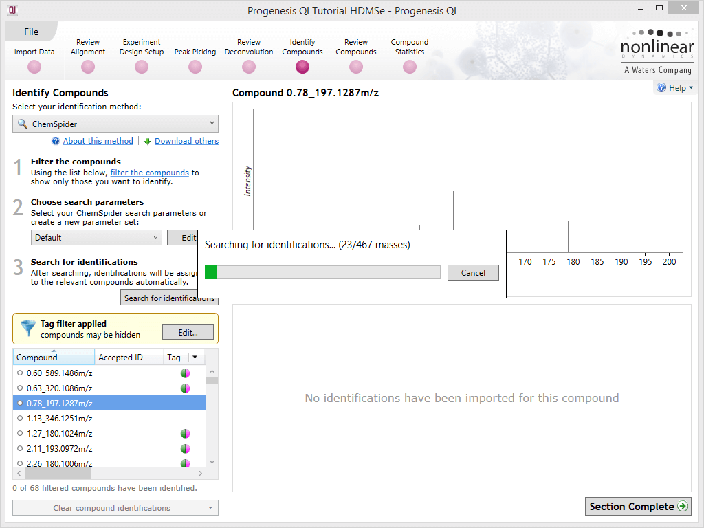This screenshot has width=704, height=528.
Task: Click the blue Help question mark icon
Action: [661, 87]
